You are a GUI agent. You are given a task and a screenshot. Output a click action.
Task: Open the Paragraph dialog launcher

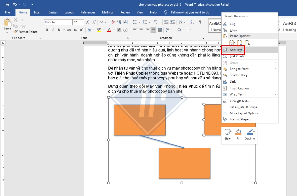click(203, 38)
